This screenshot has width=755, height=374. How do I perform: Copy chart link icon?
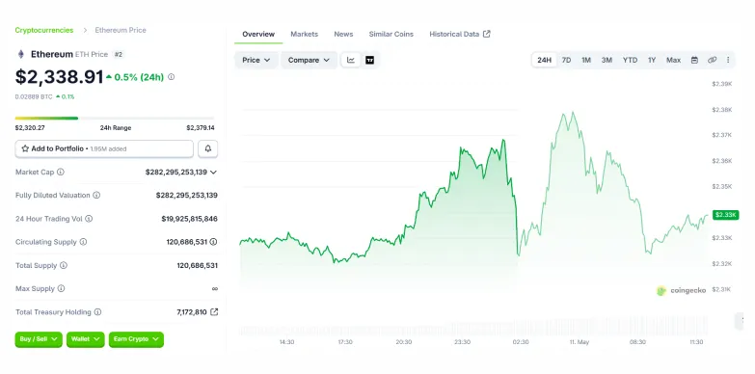[x=712, y=60]
